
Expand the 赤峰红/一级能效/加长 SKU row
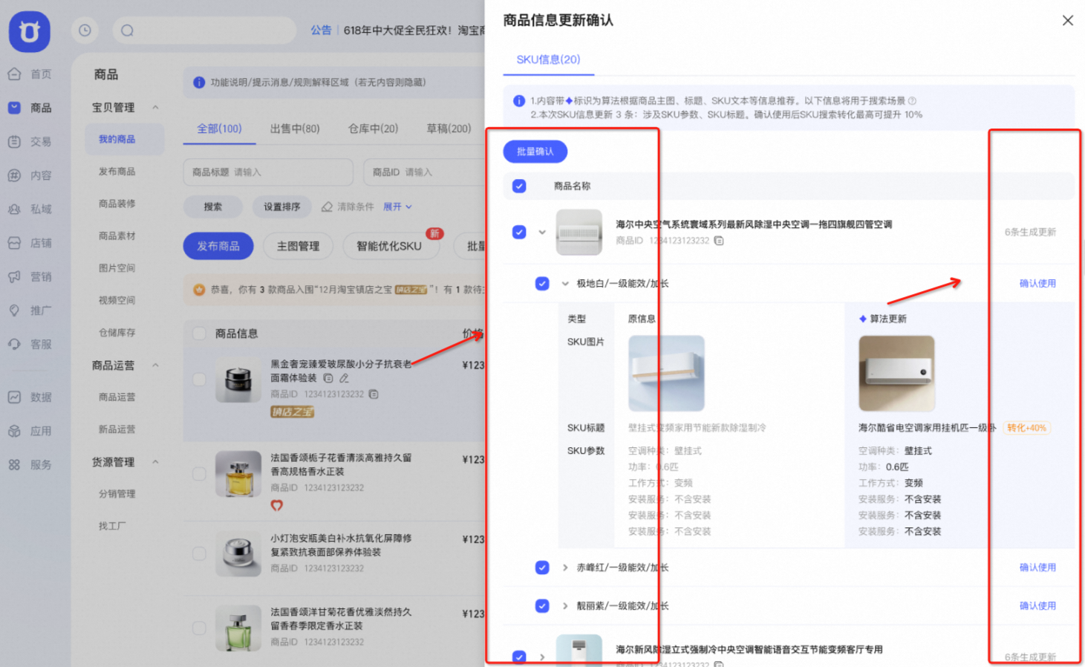point(565,567)
